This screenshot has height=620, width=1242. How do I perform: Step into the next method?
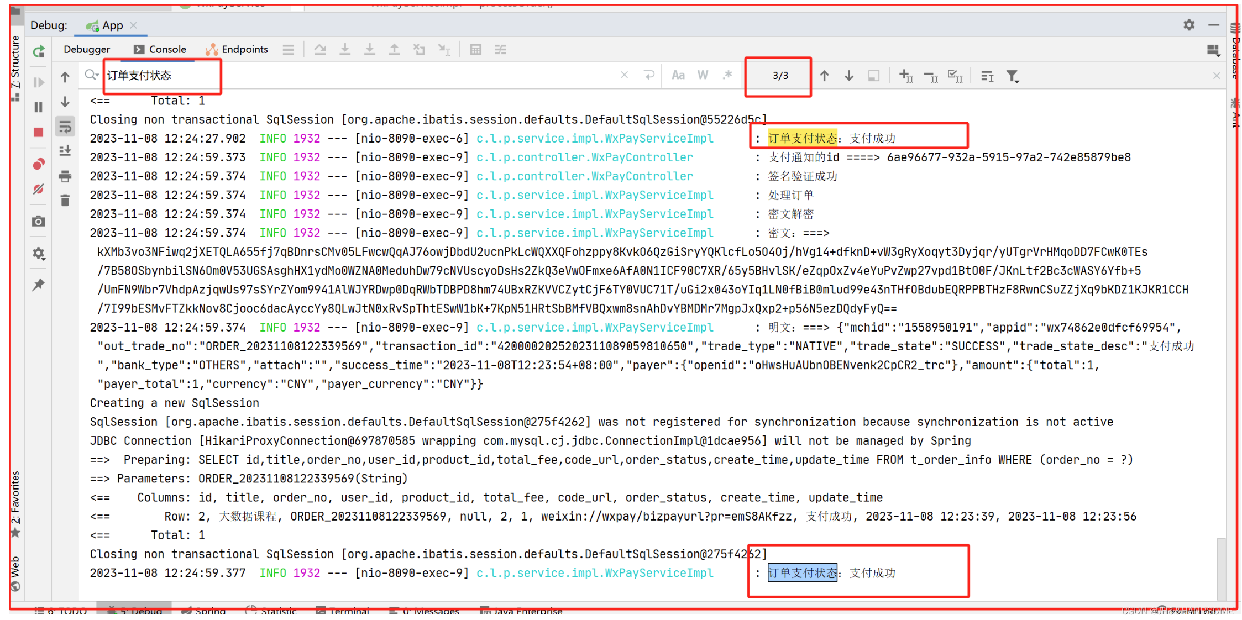(x=345, y=50)
